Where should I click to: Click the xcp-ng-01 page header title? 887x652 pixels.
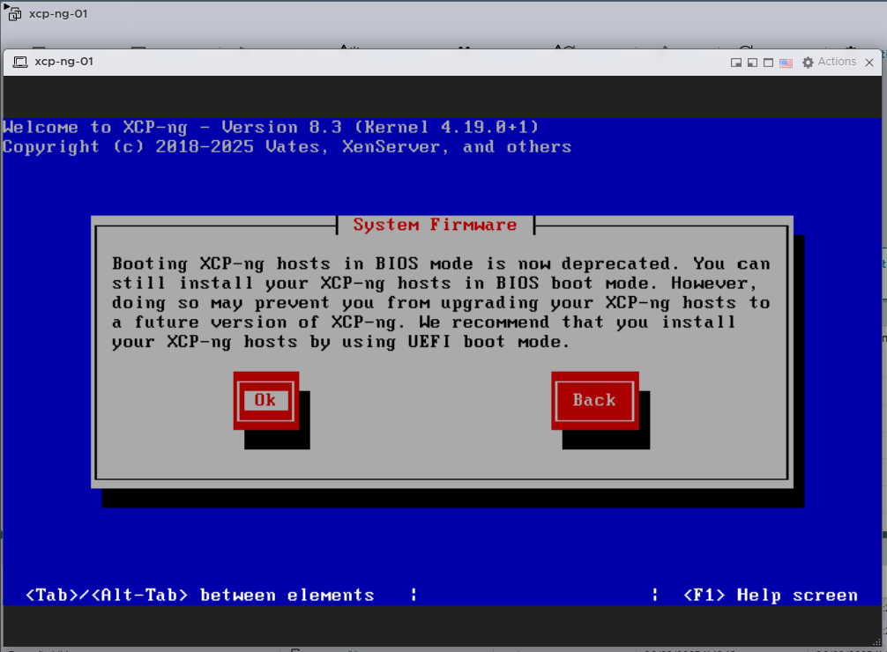(58, 14)
